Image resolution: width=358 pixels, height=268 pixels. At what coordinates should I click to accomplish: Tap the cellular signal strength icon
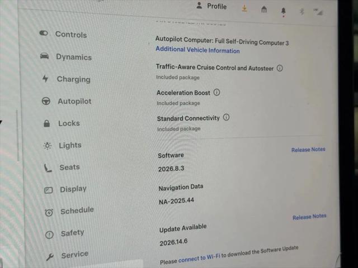click(318, 12)
